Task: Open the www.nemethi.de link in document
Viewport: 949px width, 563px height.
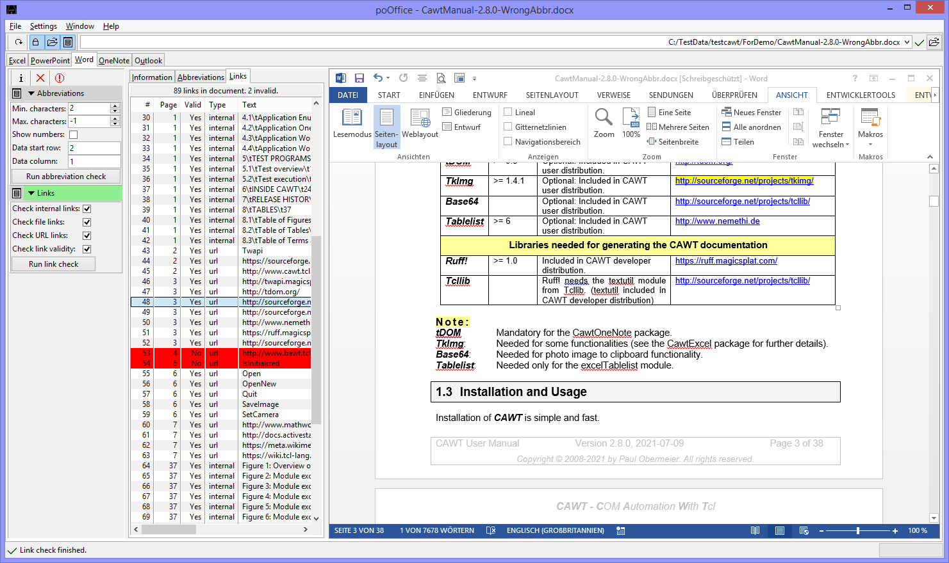Action: 717,221
